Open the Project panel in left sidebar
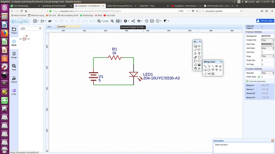Viewport: 275px width, 154px height. pyautogui.click(x=14, y=30)
